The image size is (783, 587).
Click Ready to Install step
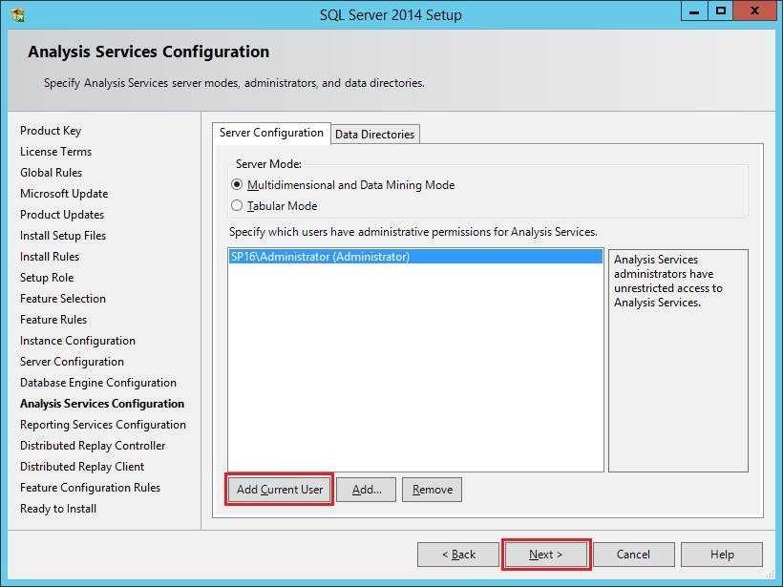pos(58,509)
